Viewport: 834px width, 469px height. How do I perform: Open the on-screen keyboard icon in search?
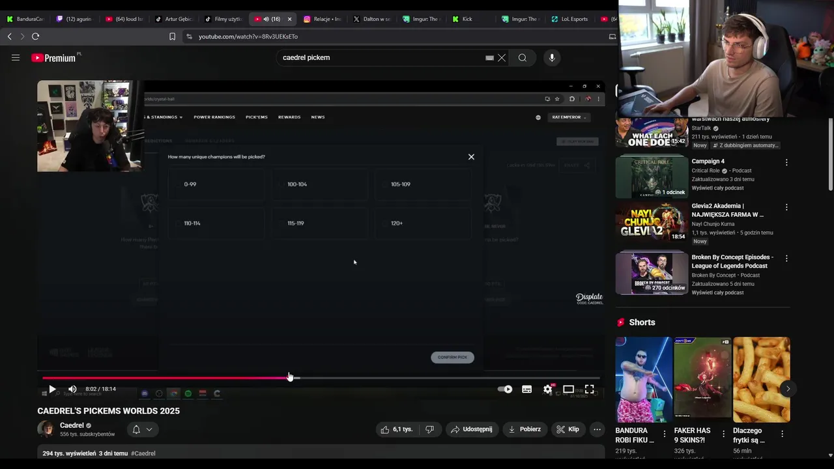tap(489, 57)
